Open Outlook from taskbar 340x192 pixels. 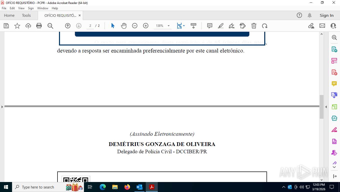click(x=139, y=187)
